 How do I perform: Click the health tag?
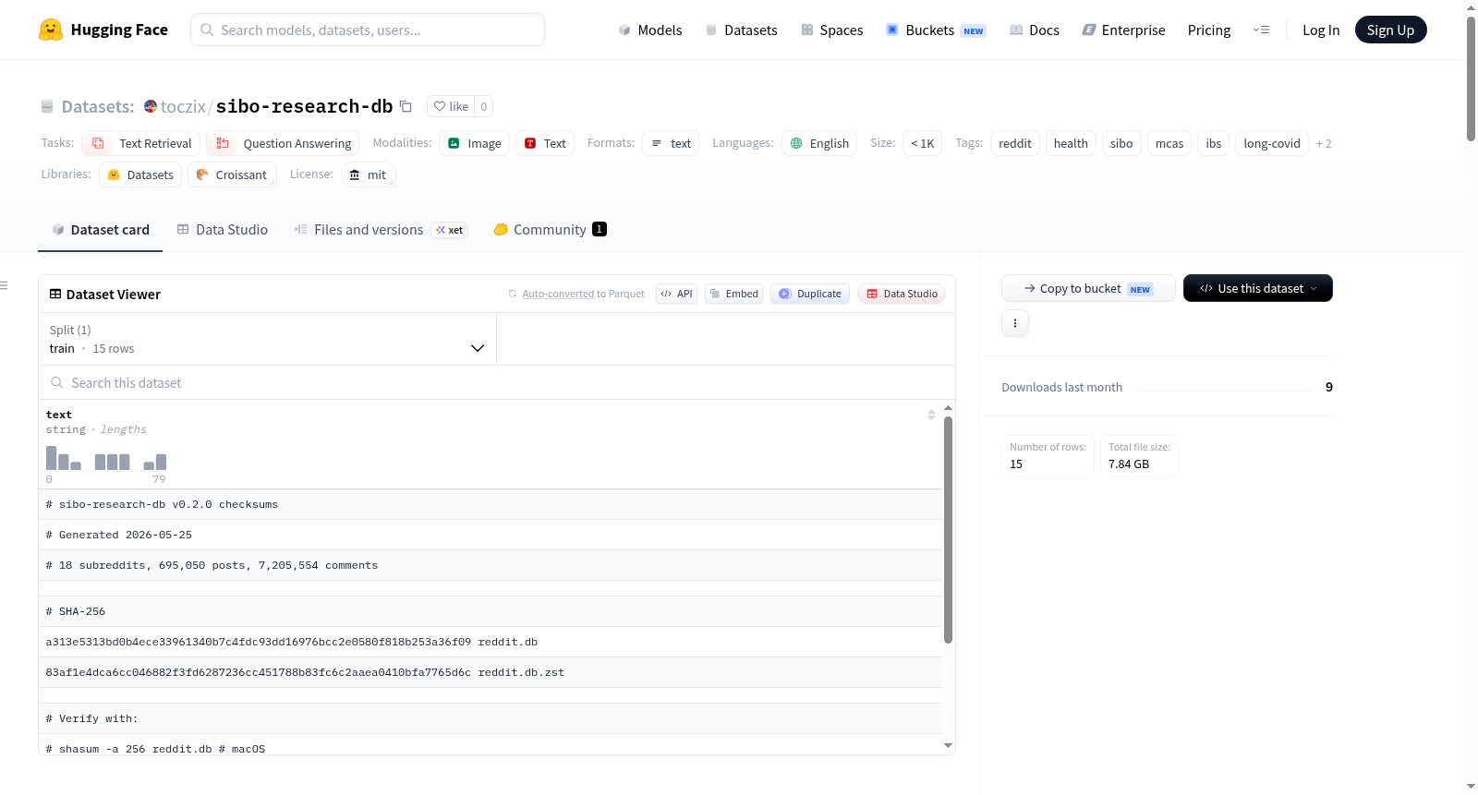coord(1071,143)
